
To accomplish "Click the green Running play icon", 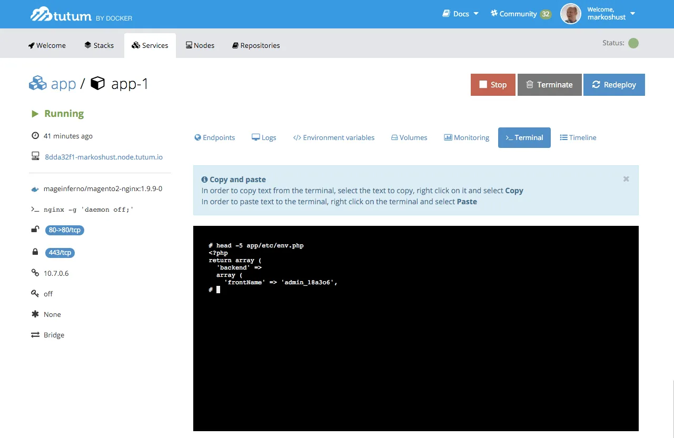I will coord(35,114).
